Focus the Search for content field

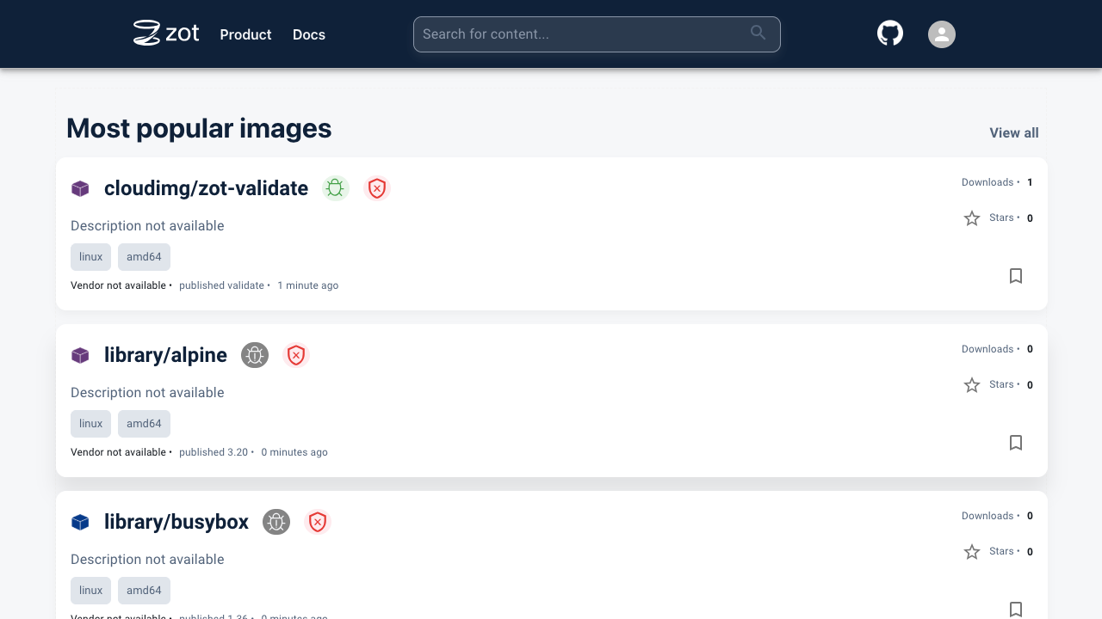[x=597, y=34]
